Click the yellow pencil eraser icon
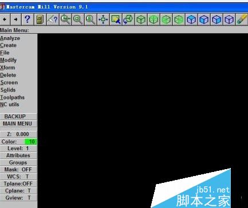The height and width of the screenshot is (208, 248). [x=242, y=19]
